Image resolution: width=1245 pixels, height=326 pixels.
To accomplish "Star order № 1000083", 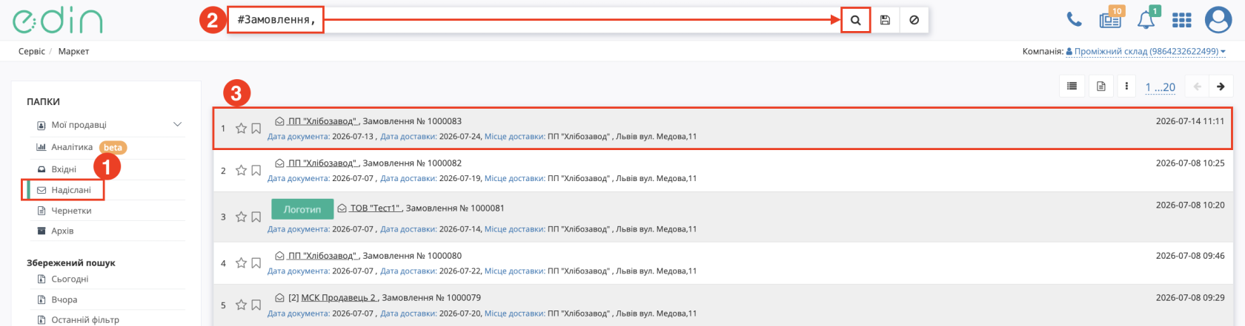I will pos(241,129).
